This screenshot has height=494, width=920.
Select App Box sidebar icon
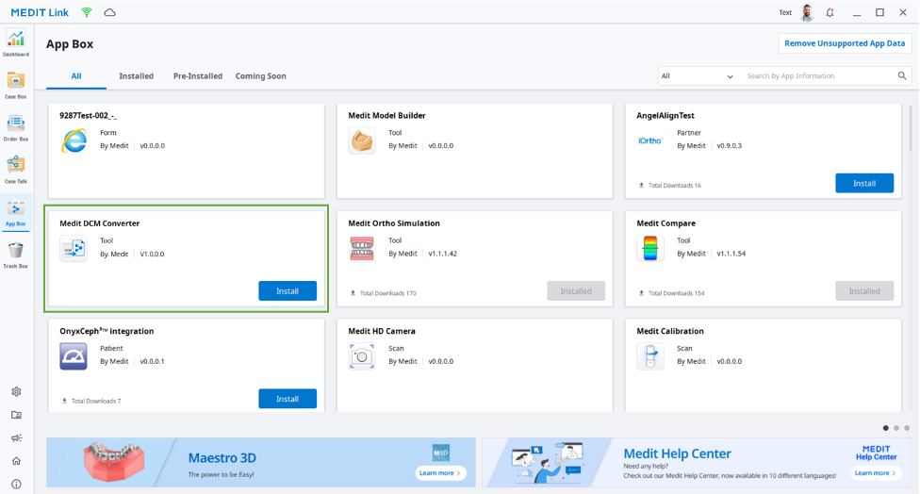click(16, 212)
